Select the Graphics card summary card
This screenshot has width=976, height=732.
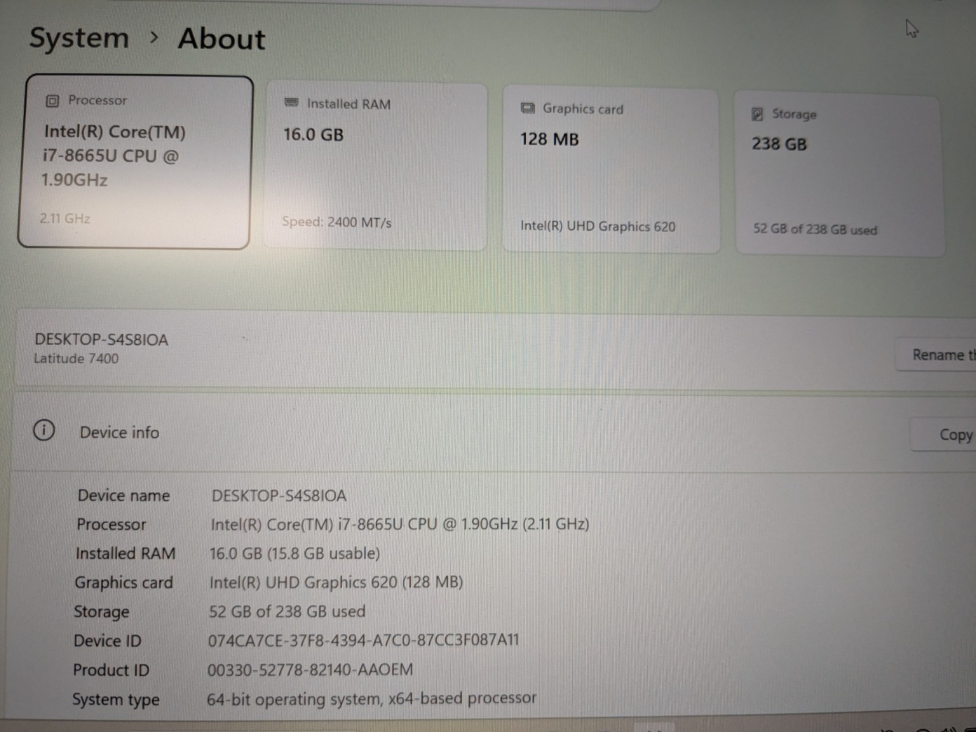pyautogui.click(x=611, y=170)
